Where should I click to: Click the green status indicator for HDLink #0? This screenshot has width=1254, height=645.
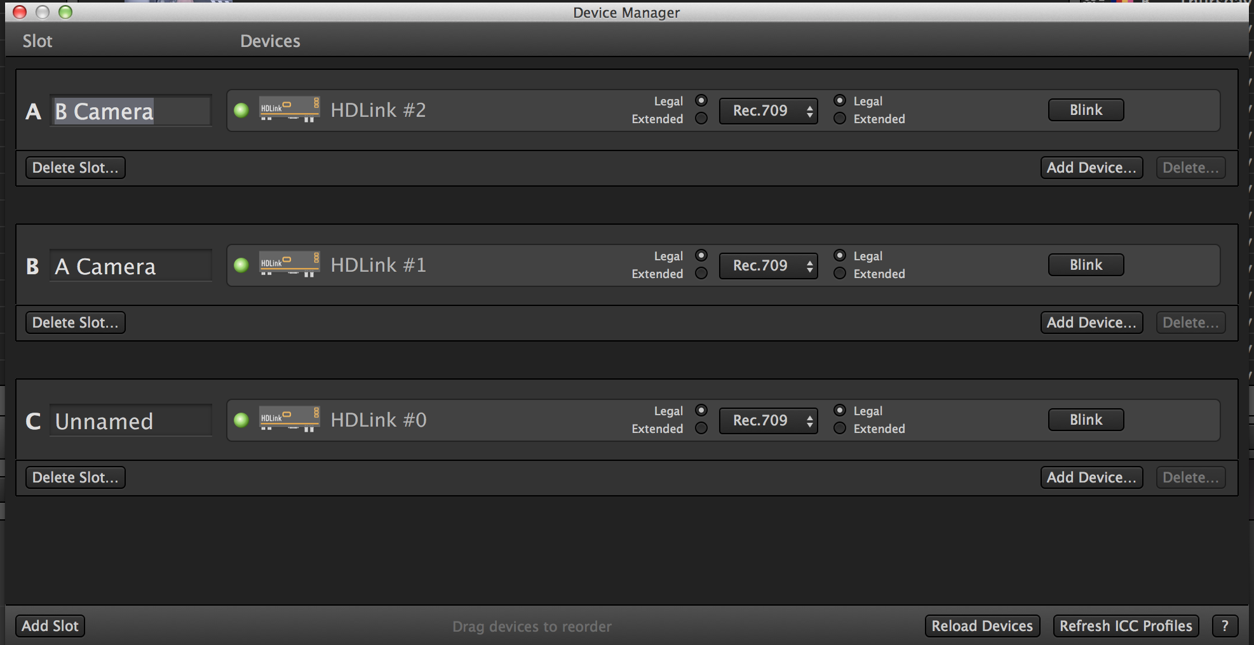click(x=241, y=420)
